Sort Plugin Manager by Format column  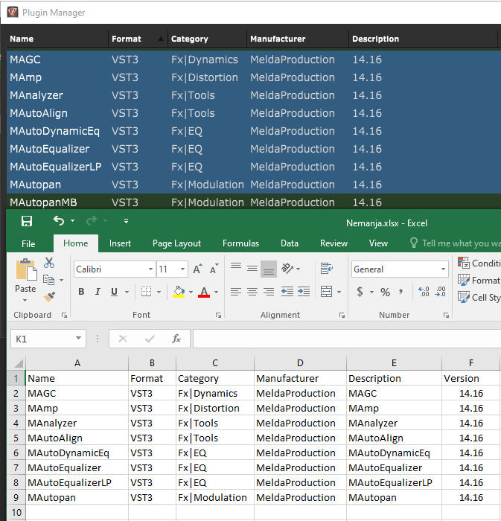coord(138,39)
